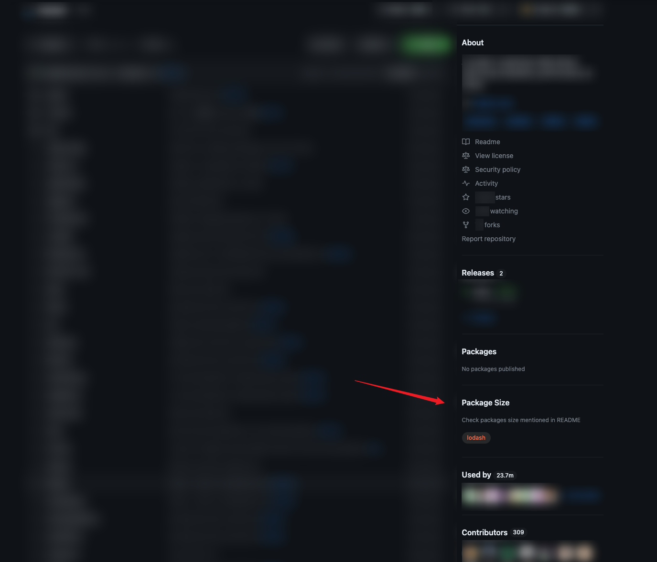Click the star icon beside stars
Image resolution: width=657 pixels, height=562 pixels.
[x=466, y=197]
